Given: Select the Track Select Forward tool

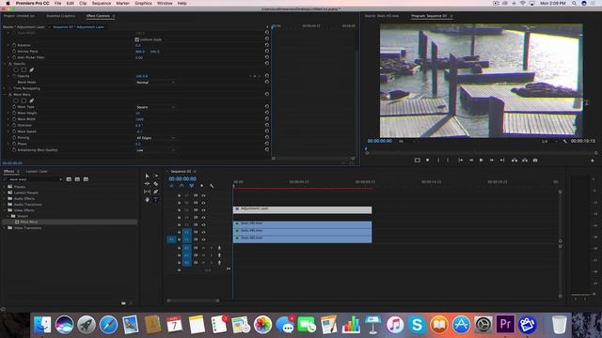Looking at the screenshot, I should coord(156,176).
